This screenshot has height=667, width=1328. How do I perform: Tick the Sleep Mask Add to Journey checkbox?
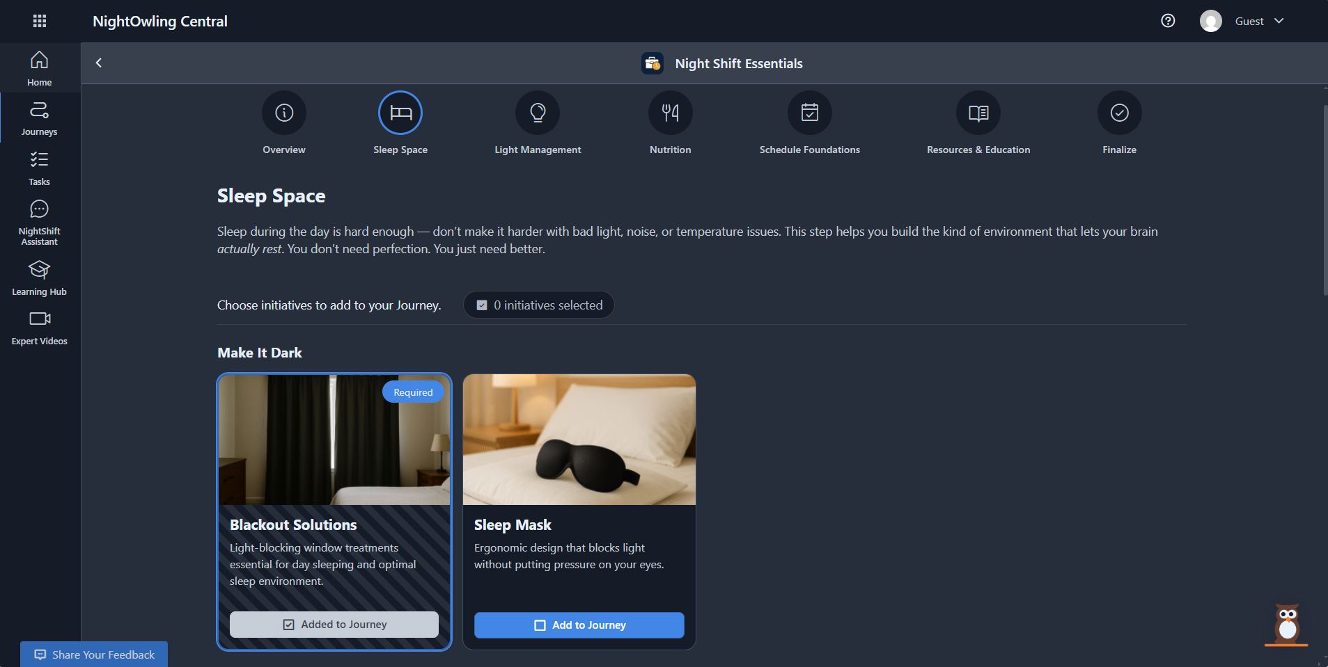click(540, 625)
